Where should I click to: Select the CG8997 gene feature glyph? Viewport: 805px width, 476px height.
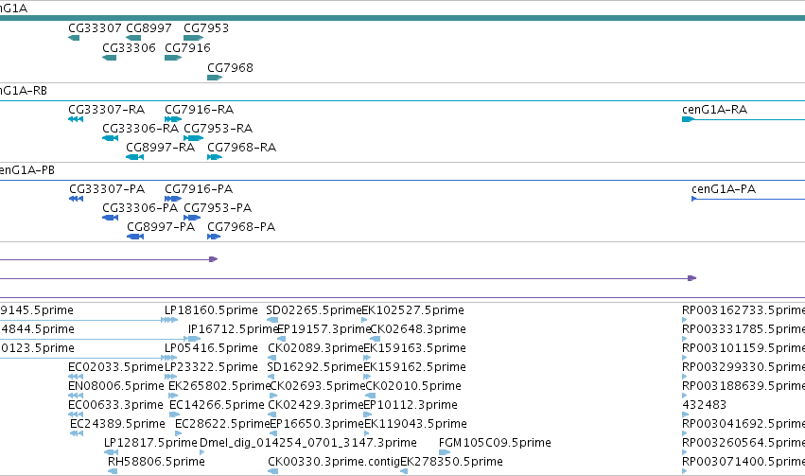[133, 38]
